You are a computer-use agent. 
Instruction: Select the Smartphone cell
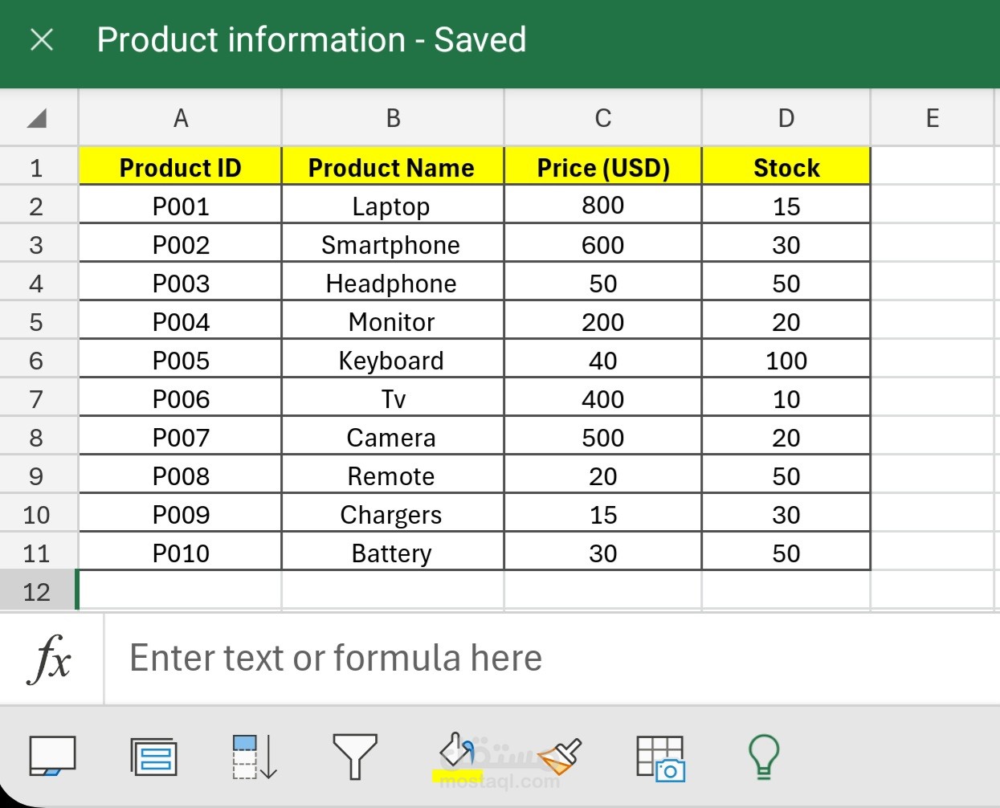pos(391,245)
